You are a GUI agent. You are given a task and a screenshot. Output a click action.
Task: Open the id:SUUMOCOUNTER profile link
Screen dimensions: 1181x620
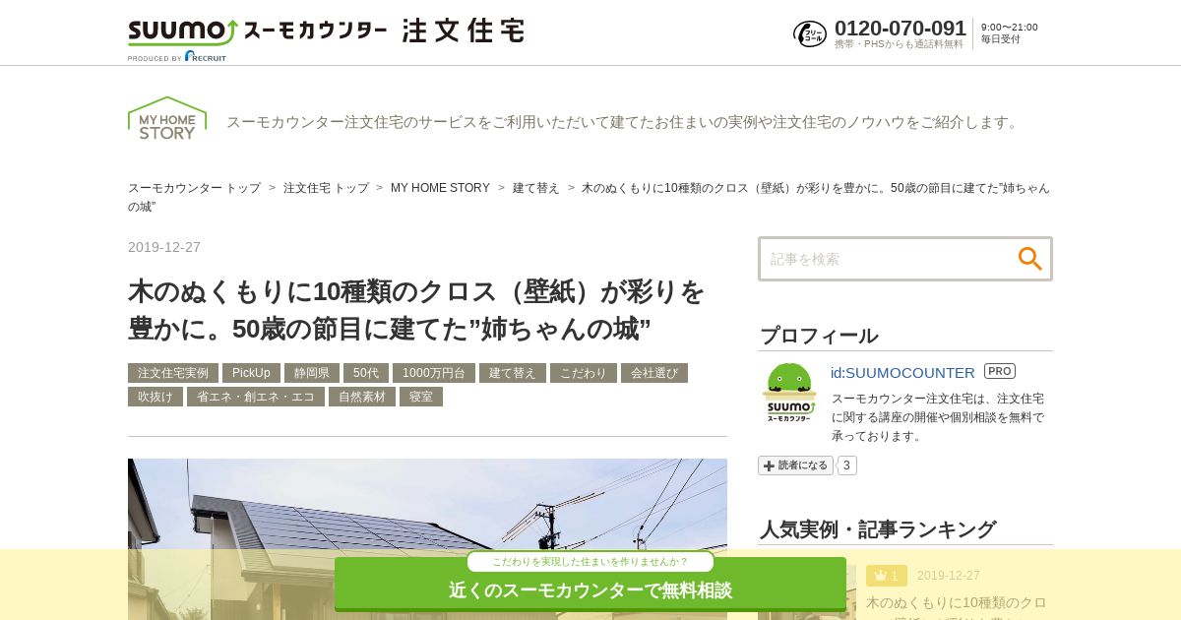(x=902, y=372)
